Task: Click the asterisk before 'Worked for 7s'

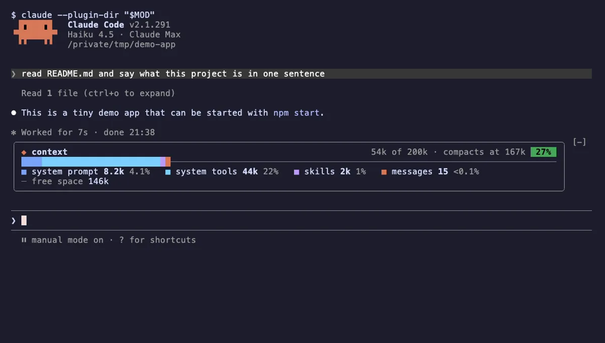Action: point(14,133)
